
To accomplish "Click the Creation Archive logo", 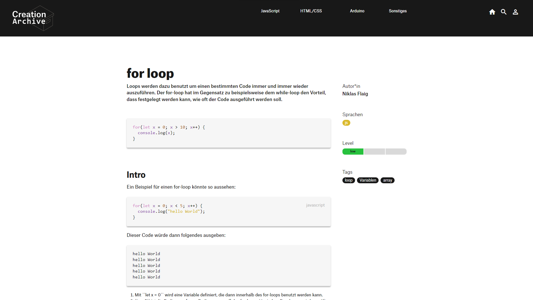I will point(33,18).
